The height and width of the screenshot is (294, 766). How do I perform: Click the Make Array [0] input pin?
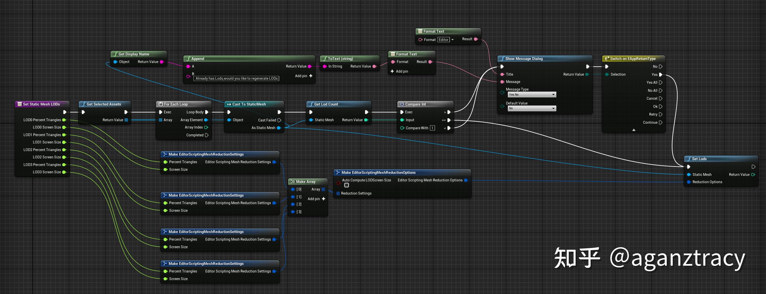click(x=293, y=189)
